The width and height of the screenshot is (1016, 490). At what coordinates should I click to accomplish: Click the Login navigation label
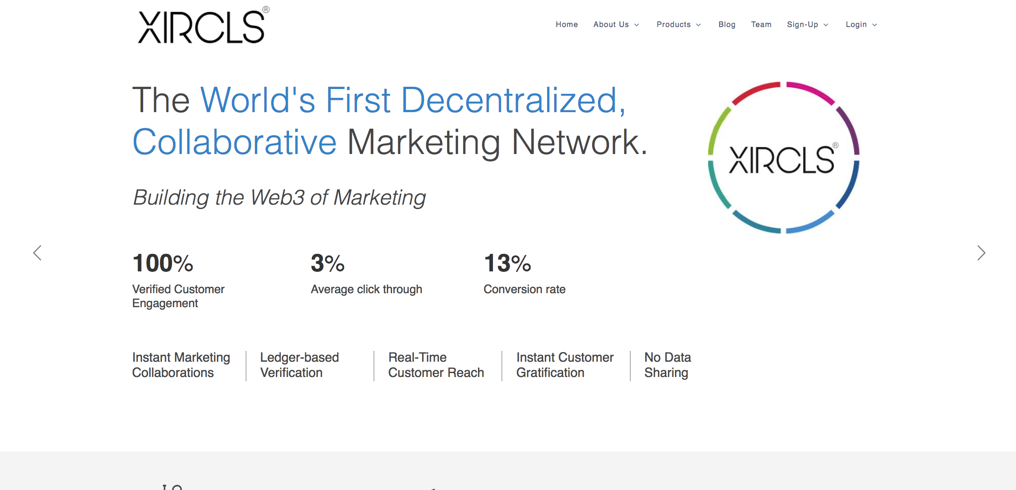coord(856,24)
